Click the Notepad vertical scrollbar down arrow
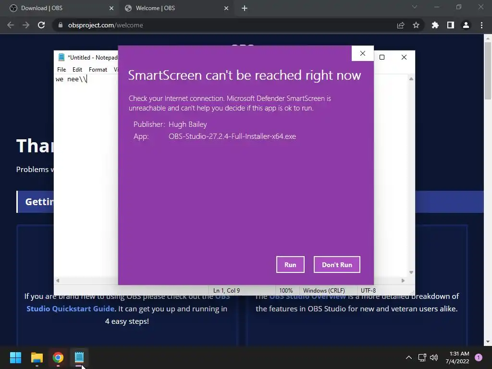 pos(411,272)
